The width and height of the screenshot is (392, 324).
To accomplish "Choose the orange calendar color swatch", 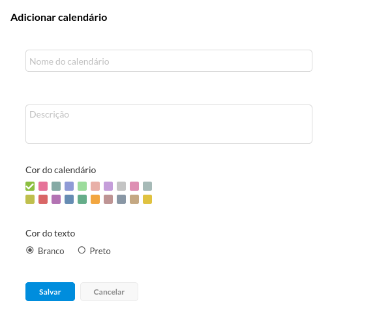I will pyautogui.click(x=95, y=199).
